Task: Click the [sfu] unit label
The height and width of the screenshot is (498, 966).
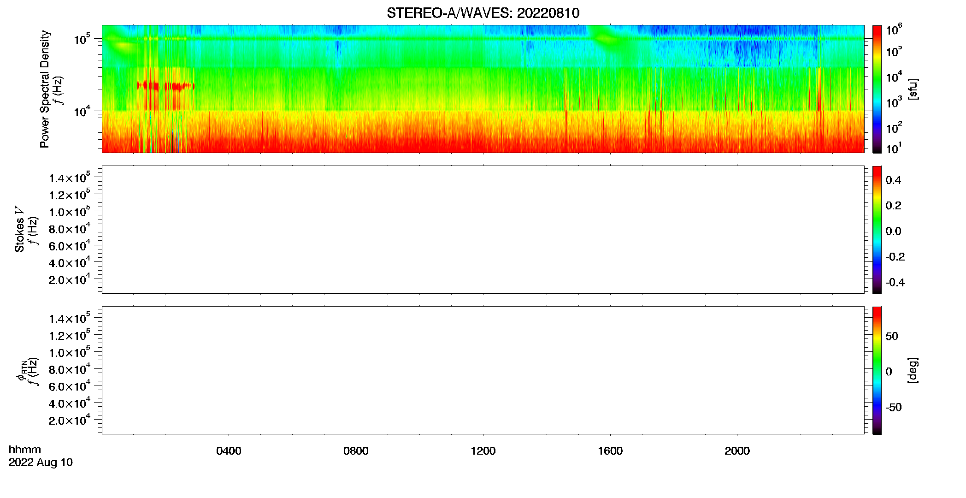Action: (x=913, y=89)
